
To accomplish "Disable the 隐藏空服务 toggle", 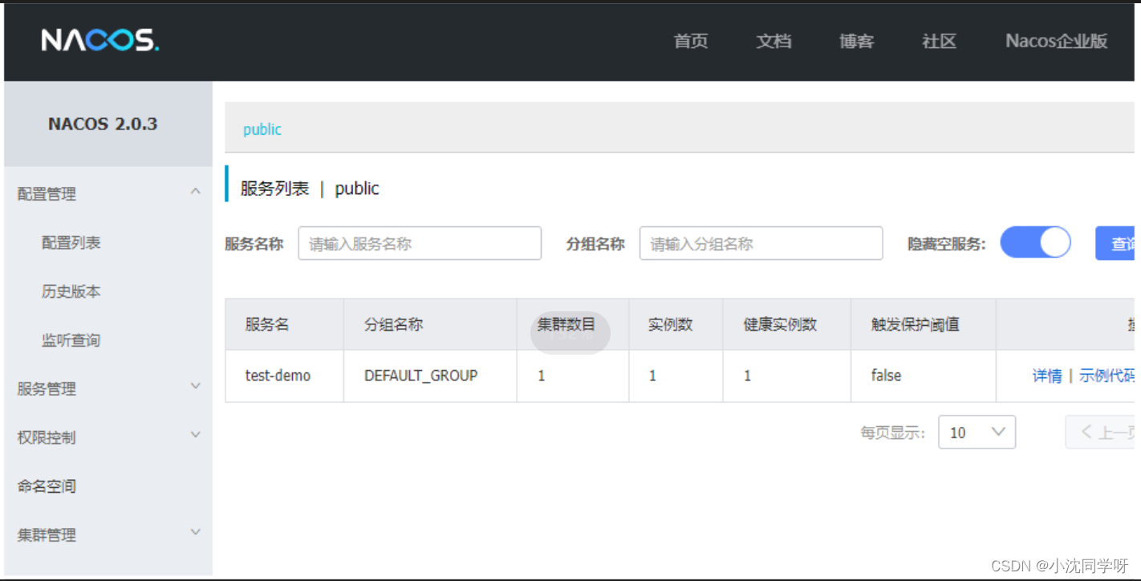I will (x=1035, y=242).
